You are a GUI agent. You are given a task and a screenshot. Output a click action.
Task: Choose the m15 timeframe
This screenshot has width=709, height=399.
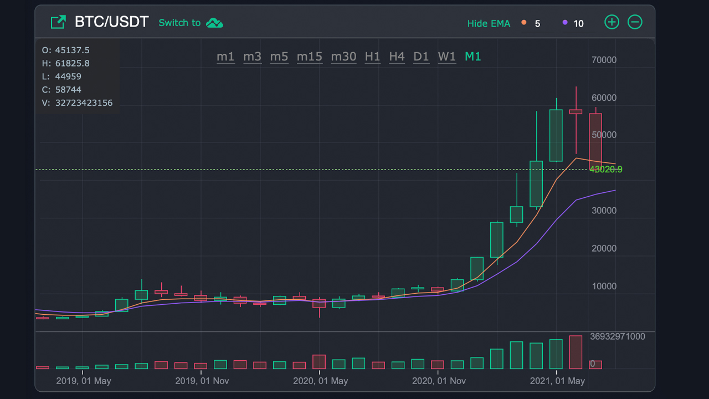pos(310,57)
